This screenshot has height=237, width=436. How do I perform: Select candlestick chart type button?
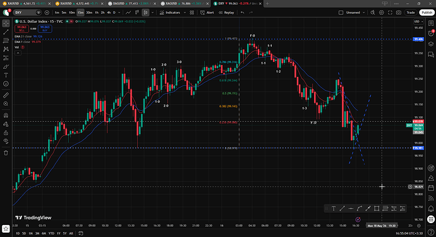pyautogui.click(x=145, y=13)
